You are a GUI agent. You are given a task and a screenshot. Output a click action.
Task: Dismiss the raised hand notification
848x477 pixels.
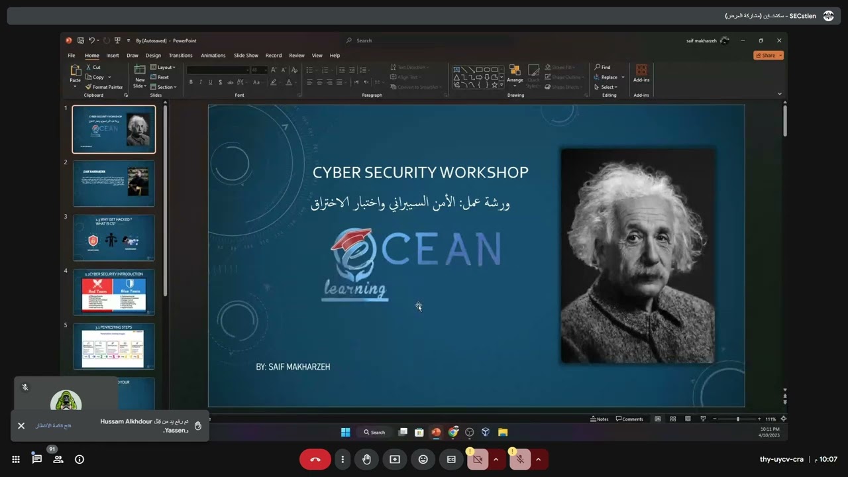coord(21,425)
